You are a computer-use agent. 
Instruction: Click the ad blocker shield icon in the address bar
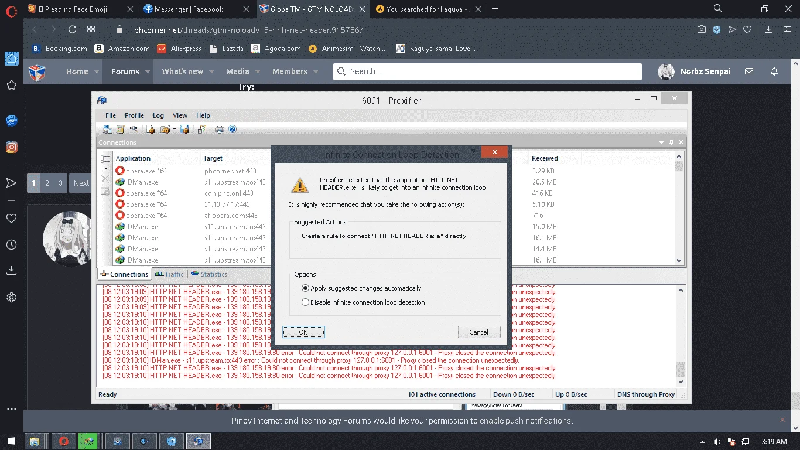(717, 29)
